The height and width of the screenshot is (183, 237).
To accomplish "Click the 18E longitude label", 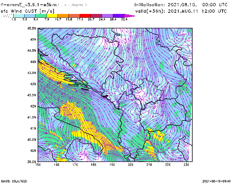I will pyautogui.click(x=94, y=165).
